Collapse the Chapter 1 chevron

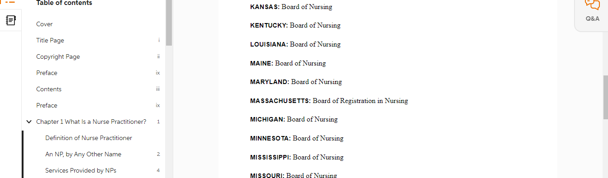(x=29, y=122)
